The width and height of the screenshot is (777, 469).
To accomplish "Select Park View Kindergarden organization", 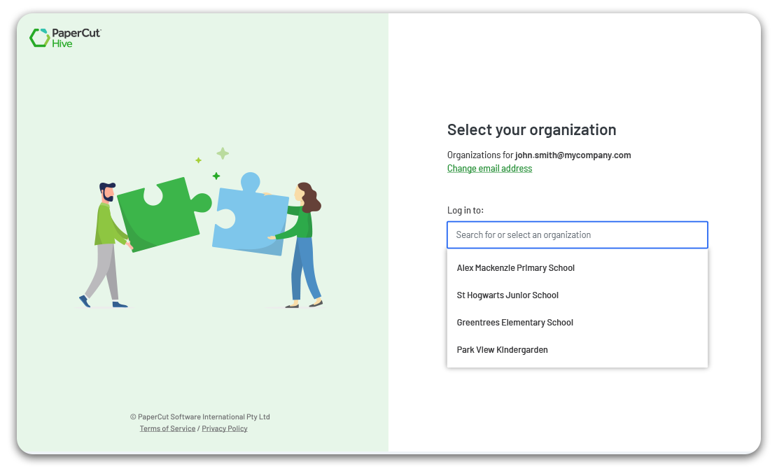I will (x=502, y=350).
